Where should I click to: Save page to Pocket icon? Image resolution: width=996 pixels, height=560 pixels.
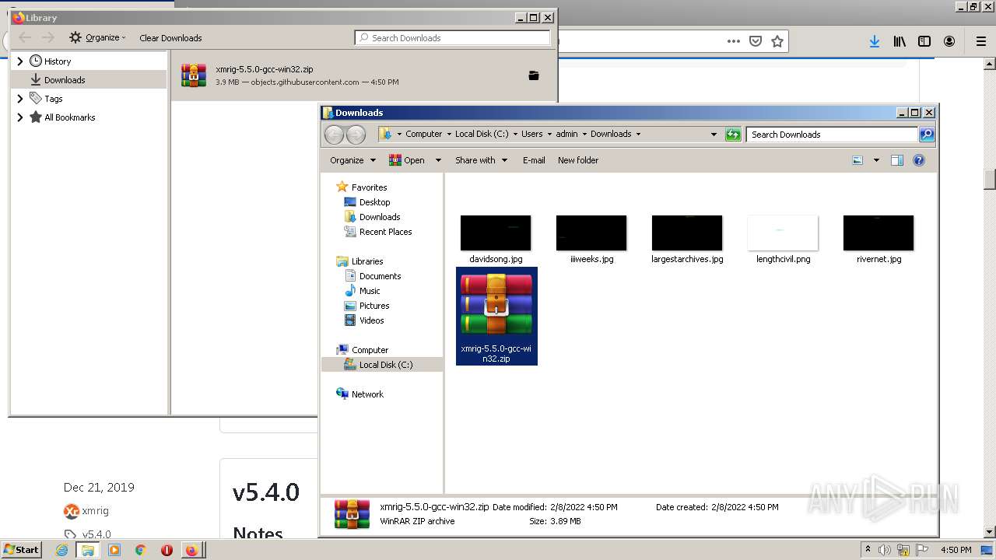[x=755, y=41]
